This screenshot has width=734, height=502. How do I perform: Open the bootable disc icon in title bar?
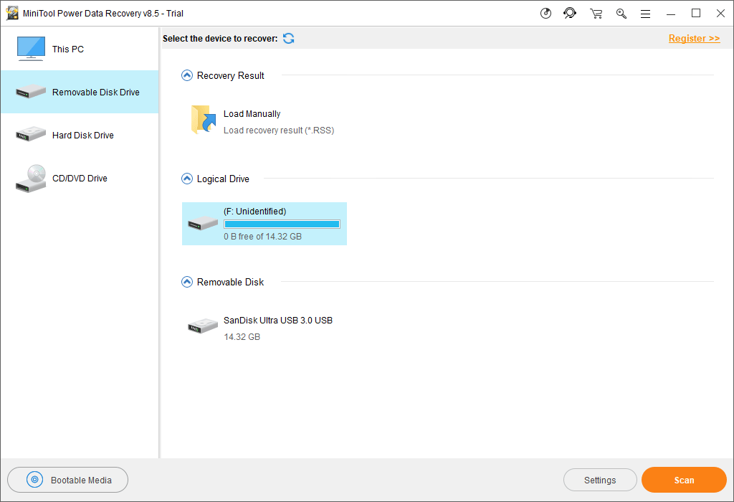click(x=545, y=14)
